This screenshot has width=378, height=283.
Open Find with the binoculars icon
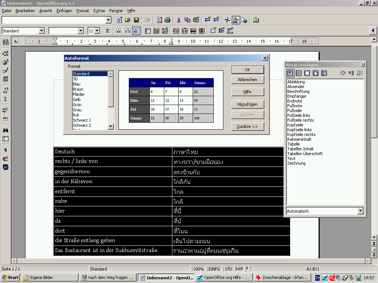6,130
